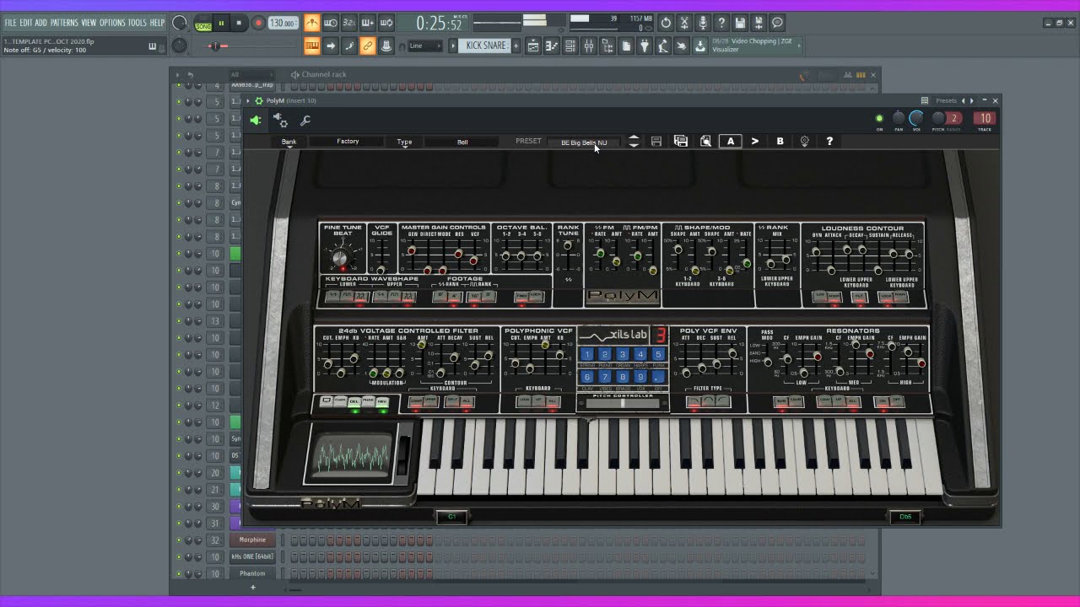The image size is (1080, 607).
Task: Open the playlist view icon
Action: tap(533, 46)
